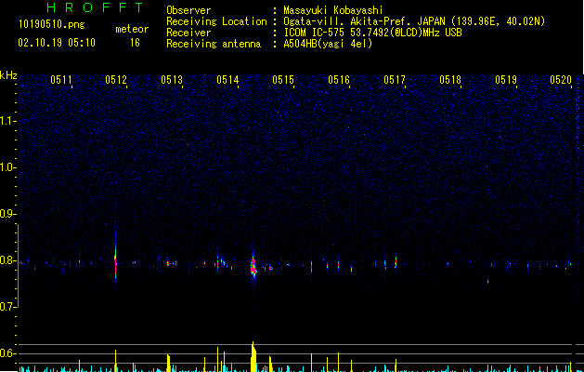
Task: Click the 0516 time marker
Action: pyautogui.click(x=339, y=80)
